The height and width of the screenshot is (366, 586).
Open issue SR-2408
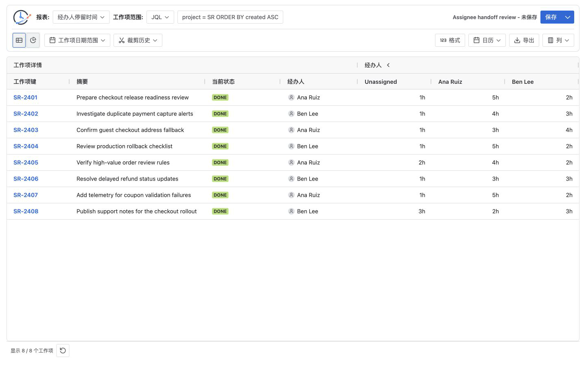(x=26, y=211)
